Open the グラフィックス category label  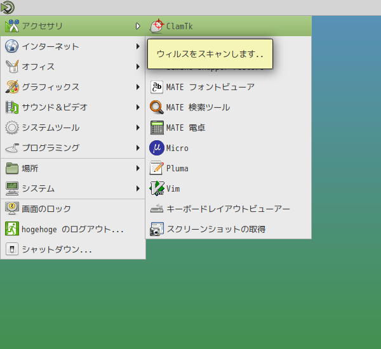(x=51, y=87)
